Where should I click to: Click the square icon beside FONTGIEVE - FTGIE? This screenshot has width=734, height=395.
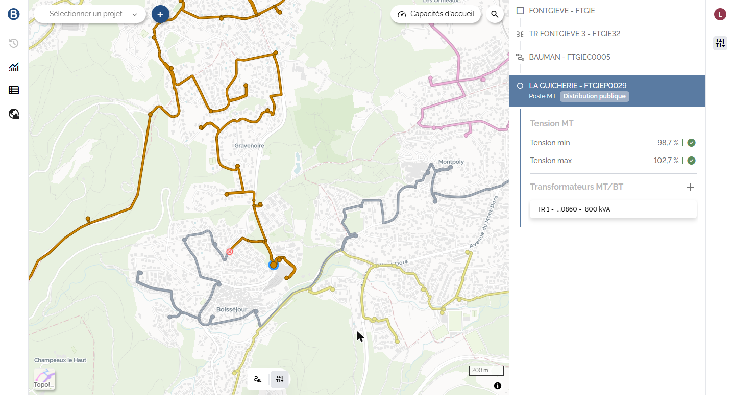click(x=520, y=11)
